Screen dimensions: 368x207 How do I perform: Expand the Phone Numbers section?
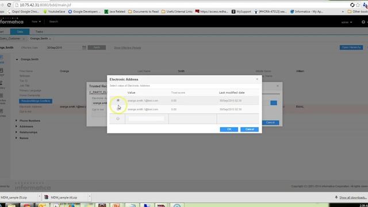click(x=16, y=121)
